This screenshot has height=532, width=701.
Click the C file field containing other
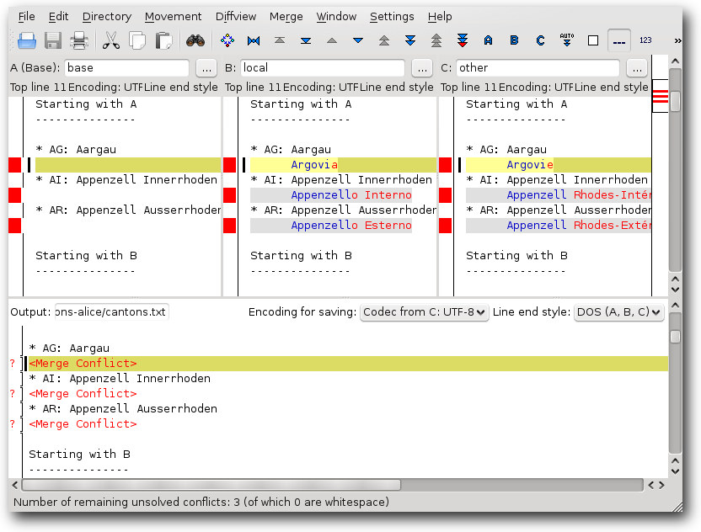(538, 68)
